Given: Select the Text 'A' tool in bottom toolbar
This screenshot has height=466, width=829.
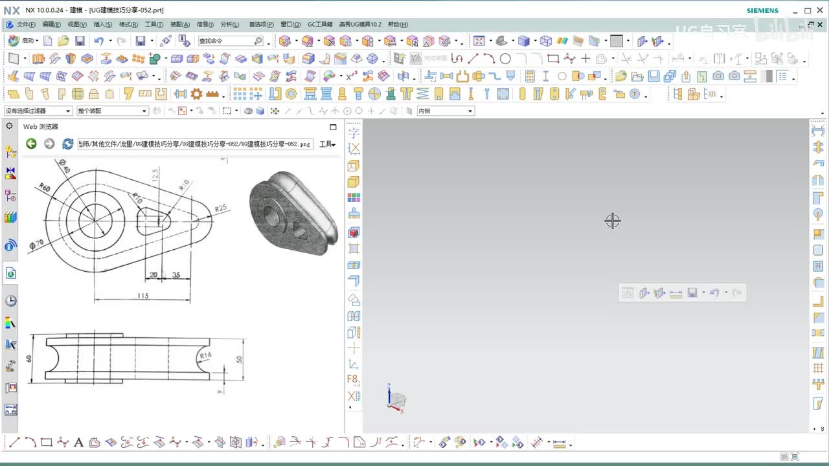Looking at the screenshot, I should pos(78,443).
